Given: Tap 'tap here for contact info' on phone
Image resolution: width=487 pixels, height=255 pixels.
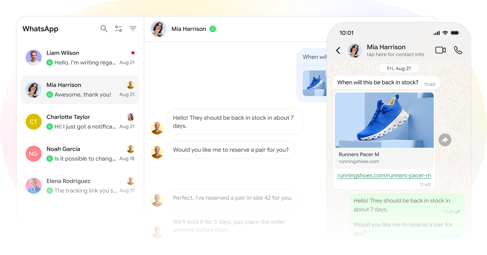Looking at the screenshot, I should coord(395,54).
